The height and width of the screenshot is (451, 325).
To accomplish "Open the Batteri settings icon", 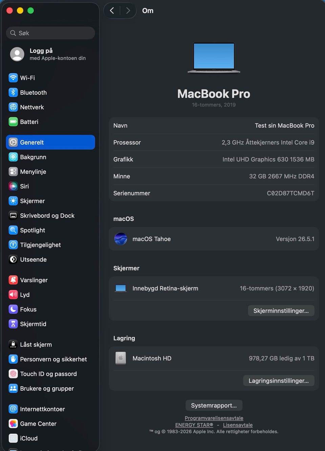I will pos(13,122).
